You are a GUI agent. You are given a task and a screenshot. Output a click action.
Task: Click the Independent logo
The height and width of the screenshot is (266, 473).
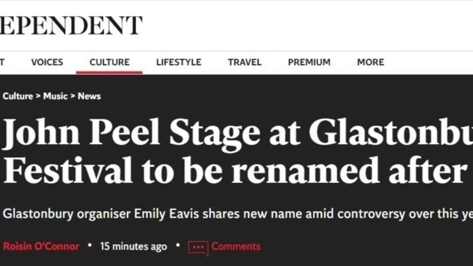pos(71,25)
